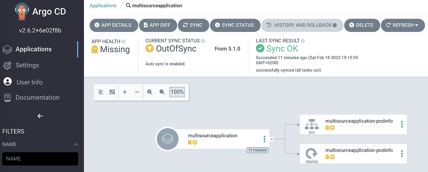Open APP DIFF
Screen dimensions: 428x172
pos(157,25)
